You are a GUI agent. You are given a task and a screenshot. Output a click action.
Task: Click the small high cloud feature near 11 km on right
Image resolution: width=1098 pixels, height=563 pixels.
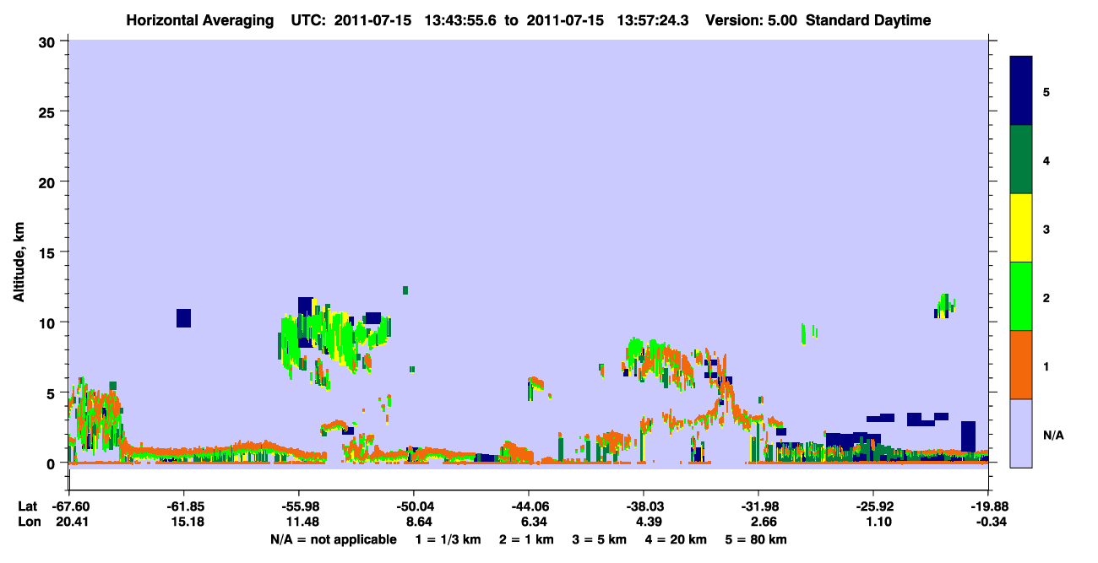pyautogui.click(x=946, y=306)
